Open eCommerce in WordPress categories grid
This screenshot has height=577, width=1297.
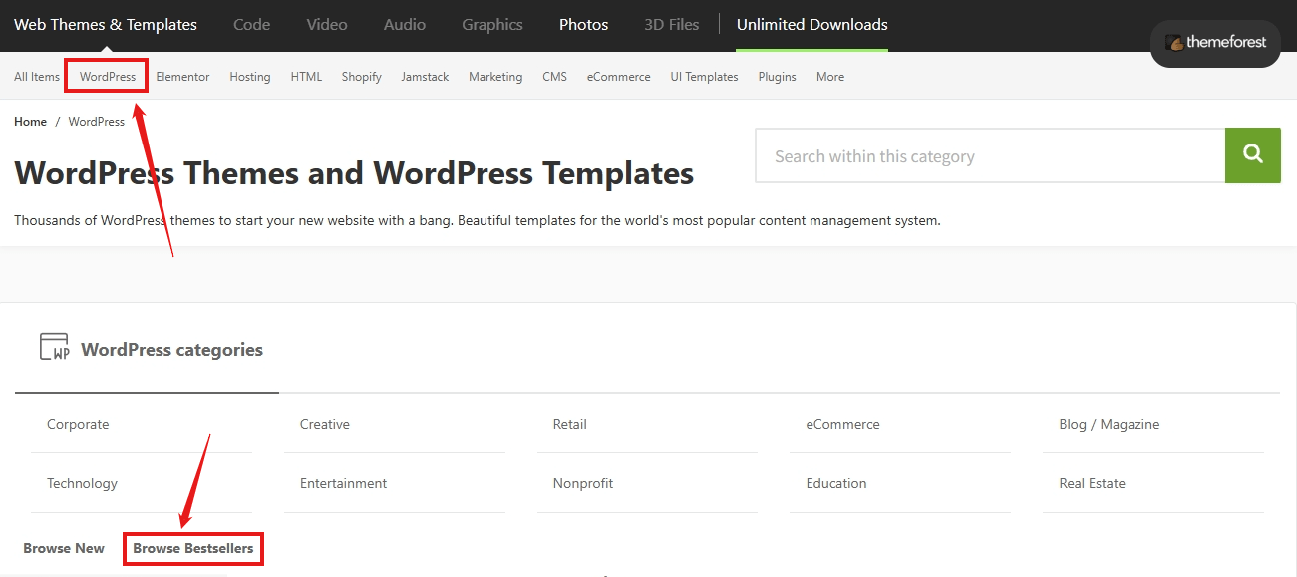coord(843,424)
